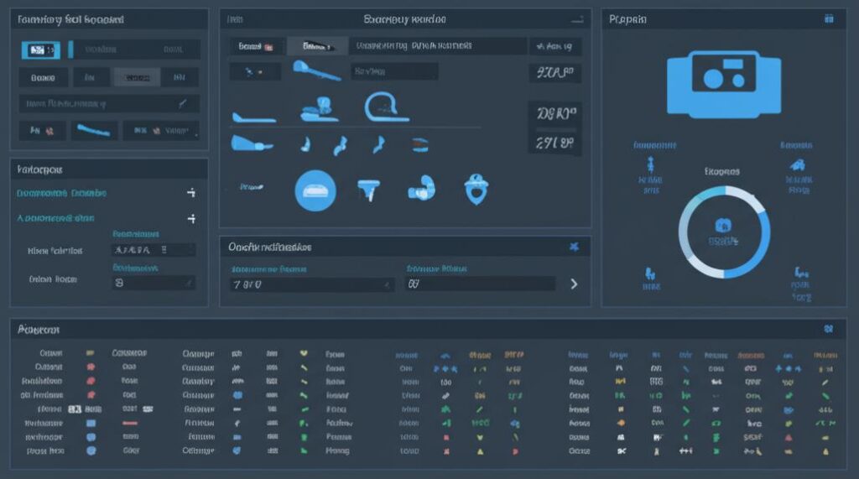The image size is (859, 479).
Task: Click the pin icon in lower center panel header
Action: click(574, 247)
